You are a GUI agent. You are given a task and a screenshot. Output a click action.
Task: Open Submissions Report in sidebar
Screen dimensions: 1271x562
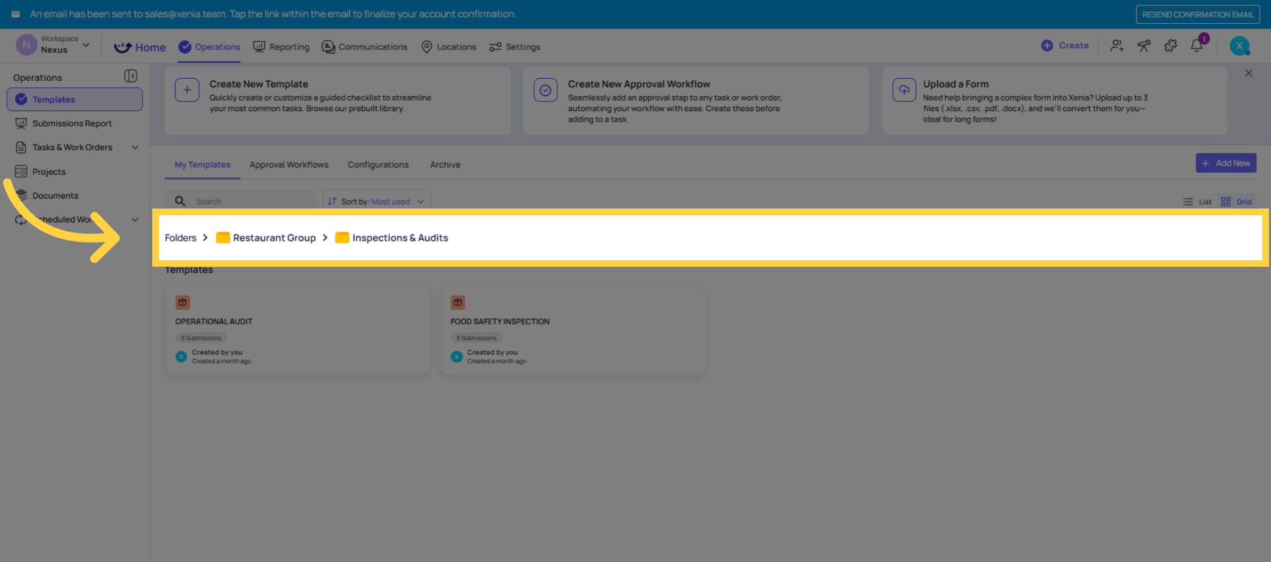[72, 123]
